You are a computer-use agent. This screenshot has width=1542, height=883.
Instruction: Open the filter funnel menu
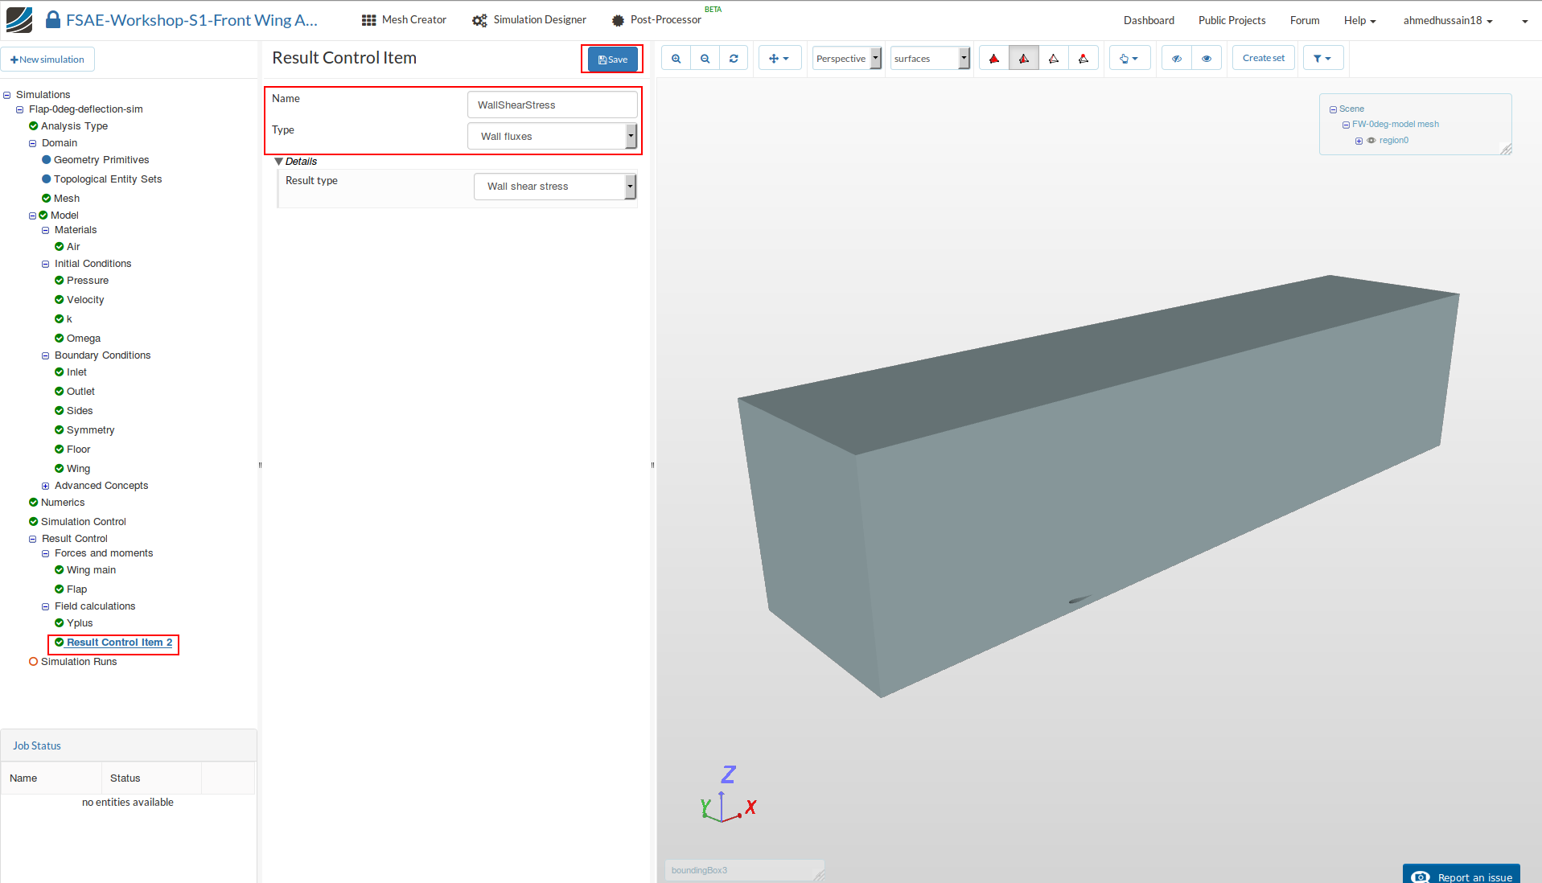click(x=1322, y=59)
